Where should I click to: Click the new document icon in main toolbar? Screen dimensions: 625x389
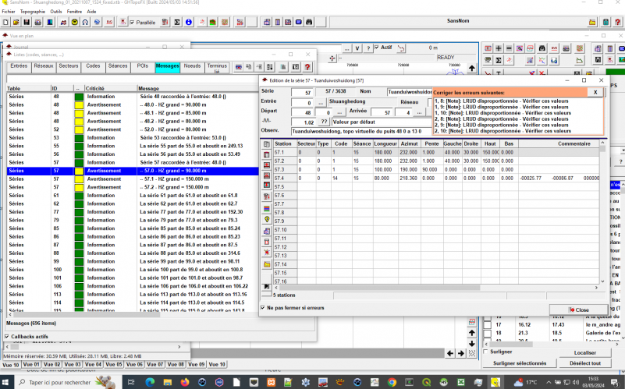coord(5,23)
